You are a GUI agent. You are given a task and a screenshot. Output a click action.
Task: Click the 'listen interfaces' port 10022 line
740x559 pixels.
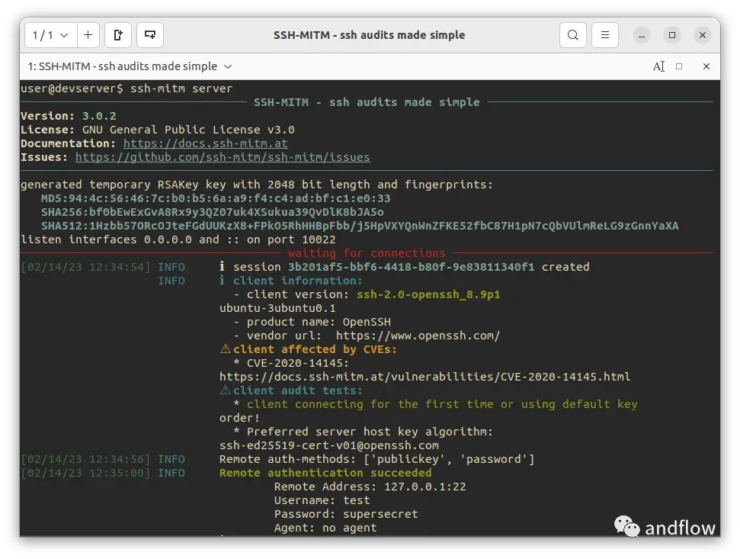178,239
